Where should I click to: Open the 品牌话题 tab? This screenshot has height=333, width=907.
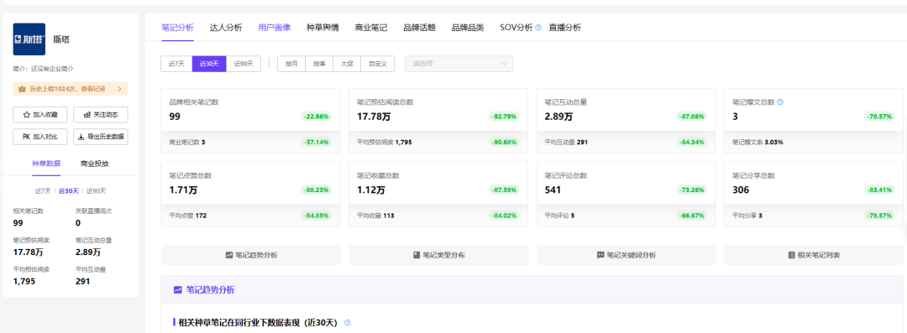(419, 27)
